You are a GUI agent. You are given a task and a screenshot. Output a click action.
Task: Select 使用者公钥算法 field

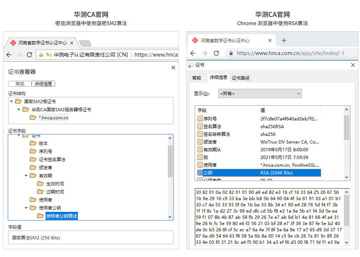pos(62,216)
